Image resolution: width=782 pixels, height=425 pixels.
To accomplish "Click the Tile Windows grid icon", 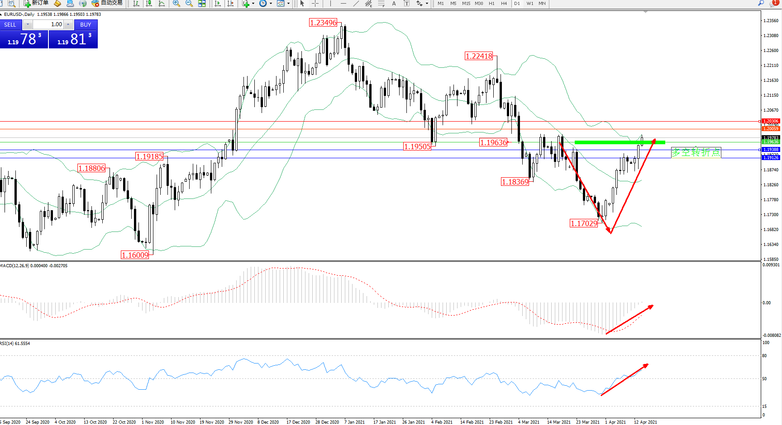I will (202, 4).
